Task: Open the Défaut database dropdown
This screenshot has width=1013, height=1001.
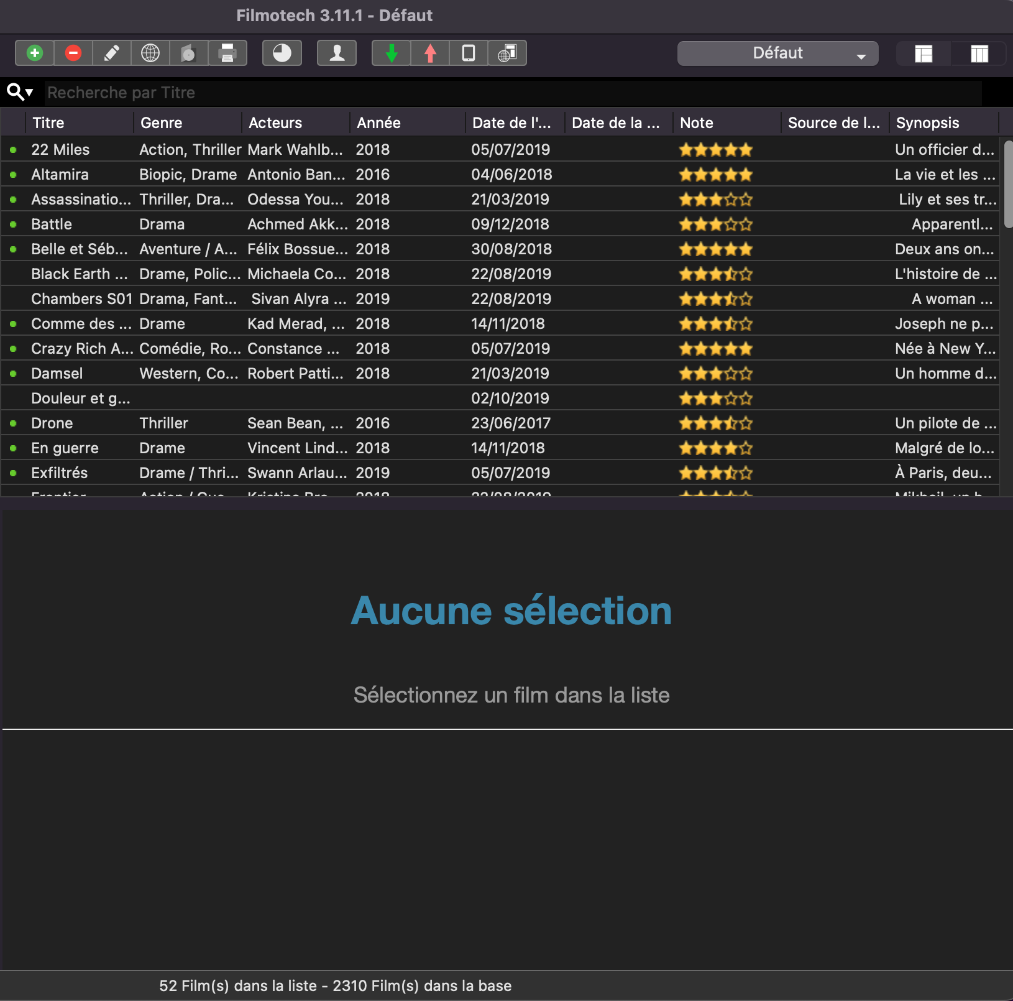Action: click(x=777, y=53)
